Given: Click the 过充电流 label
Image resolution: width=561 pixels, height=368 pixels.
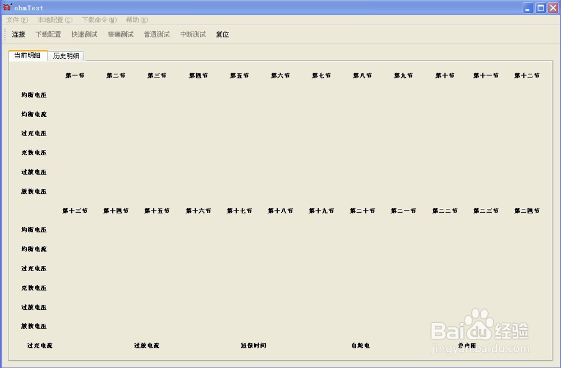Looking at the screenshot, I should coord(40,346).
